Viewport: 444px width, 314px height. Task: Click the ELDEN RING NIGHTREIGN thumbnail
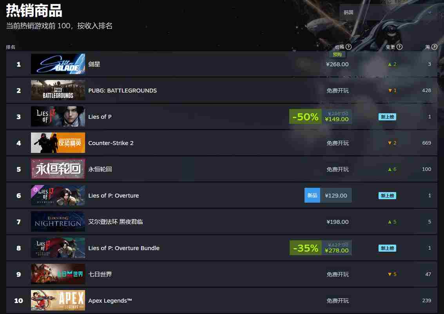pos(58,222)
